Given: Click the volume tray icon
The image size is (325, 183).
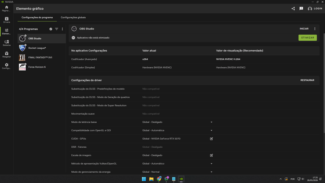Looking at the screenshot, I should click(303, 179).
